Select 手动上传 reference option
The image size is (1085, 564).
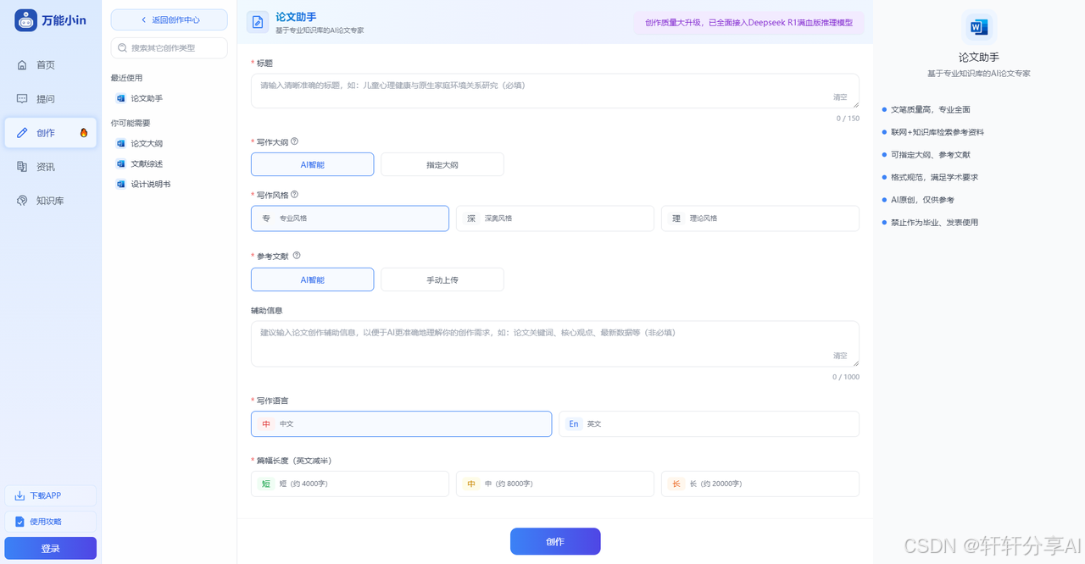pyautogui.click(x=442, y=279)
